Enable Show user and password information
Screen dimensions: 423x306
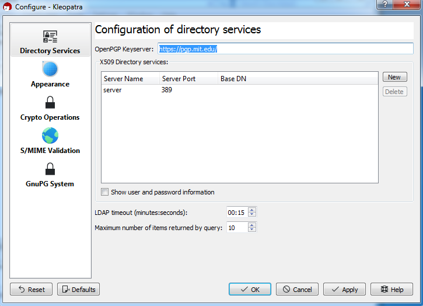point(104,192)
